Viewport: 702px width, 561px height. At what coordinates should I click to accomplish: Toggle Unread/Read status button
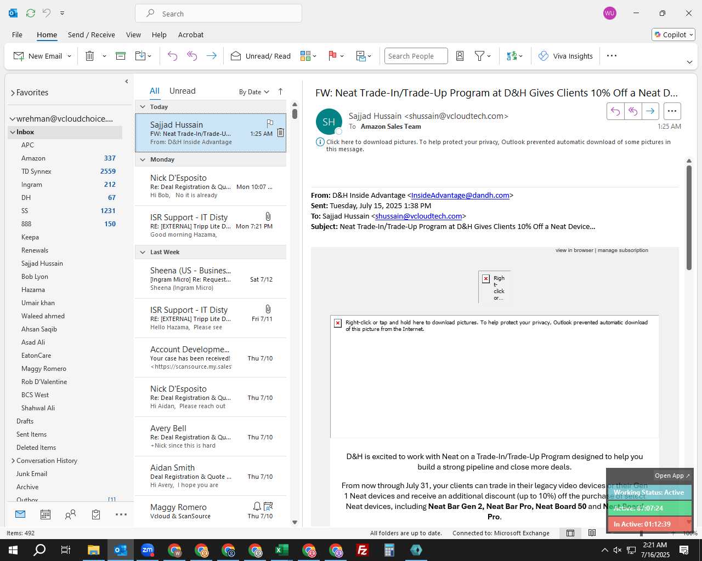pyautogui.click(x=261, y=56)
